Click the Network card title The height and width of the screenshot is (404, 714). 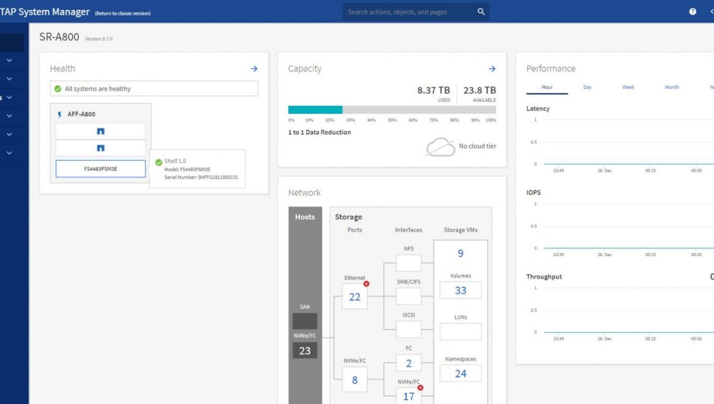[304, 193]
